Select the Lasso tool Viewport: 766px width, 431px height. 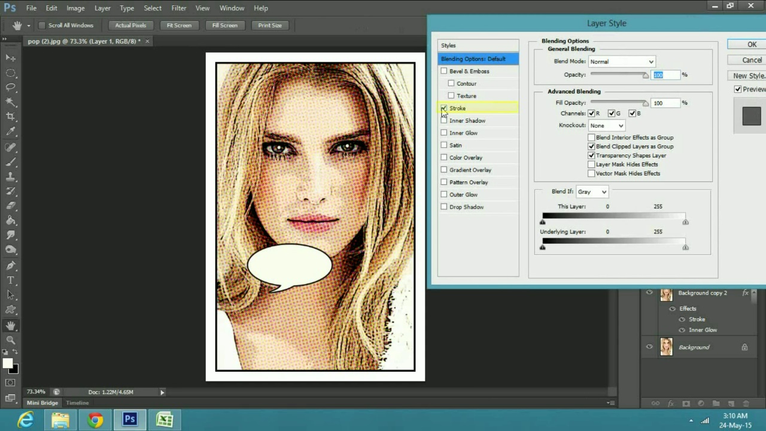[x=11, y=87]
